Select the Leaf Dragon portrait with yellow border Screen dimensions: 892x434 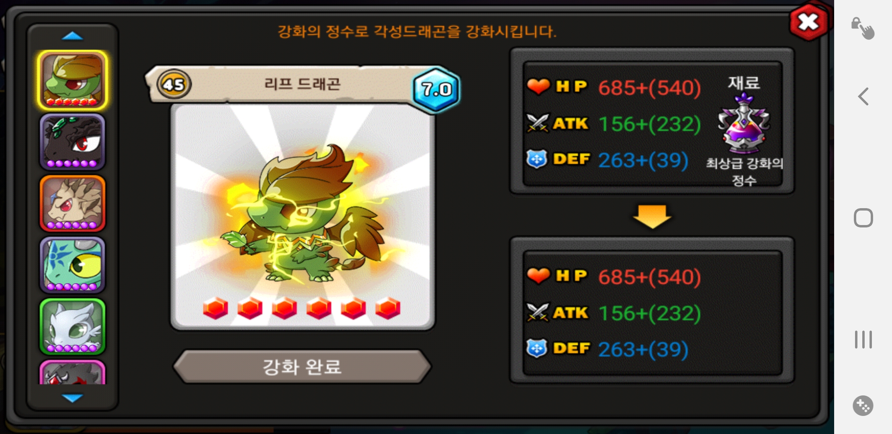[72, 80]
